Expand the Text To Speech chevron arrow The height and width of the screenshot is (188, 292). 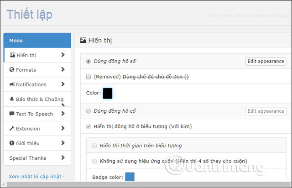pos(63,114)
